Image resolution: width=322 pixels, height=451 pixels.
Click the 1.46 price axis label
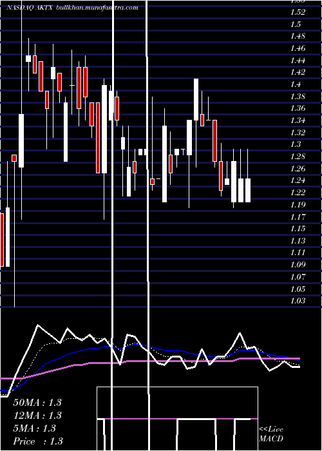[x=298, y=48]
